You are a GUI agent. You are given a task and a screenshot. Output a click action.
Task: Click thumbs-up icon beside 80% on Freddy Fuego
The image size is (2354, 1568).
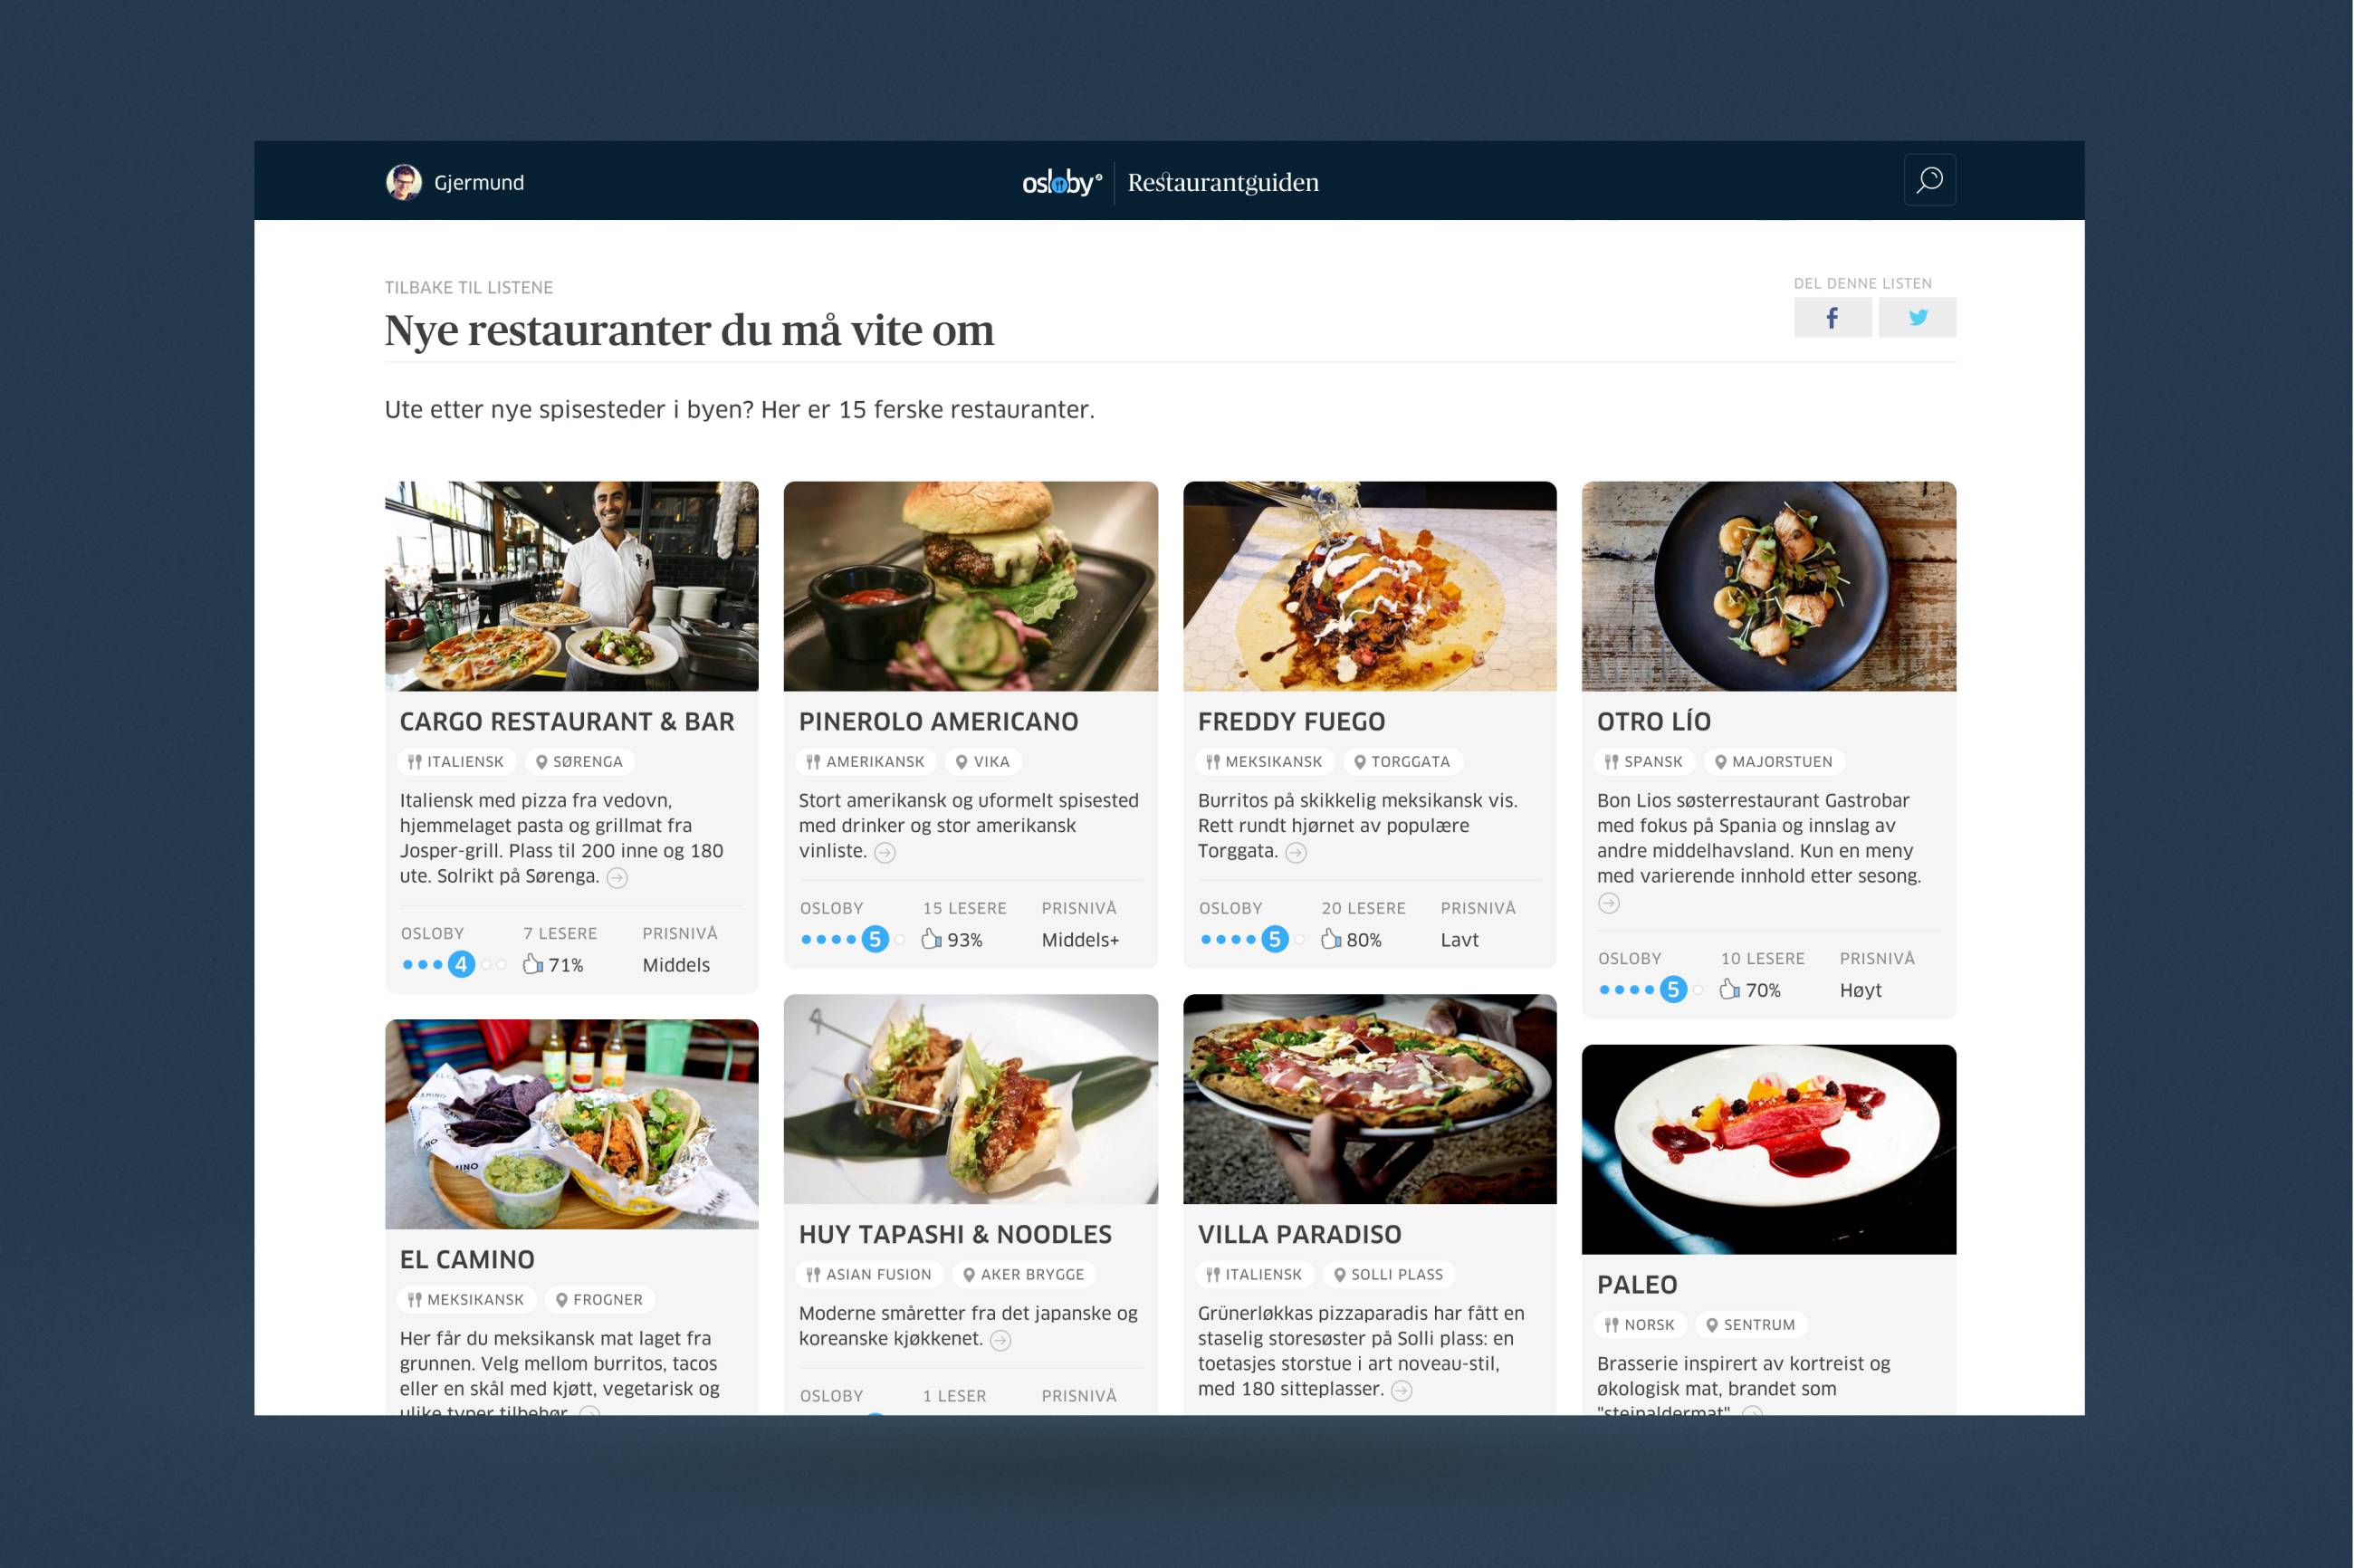[x=1330, y=939]
